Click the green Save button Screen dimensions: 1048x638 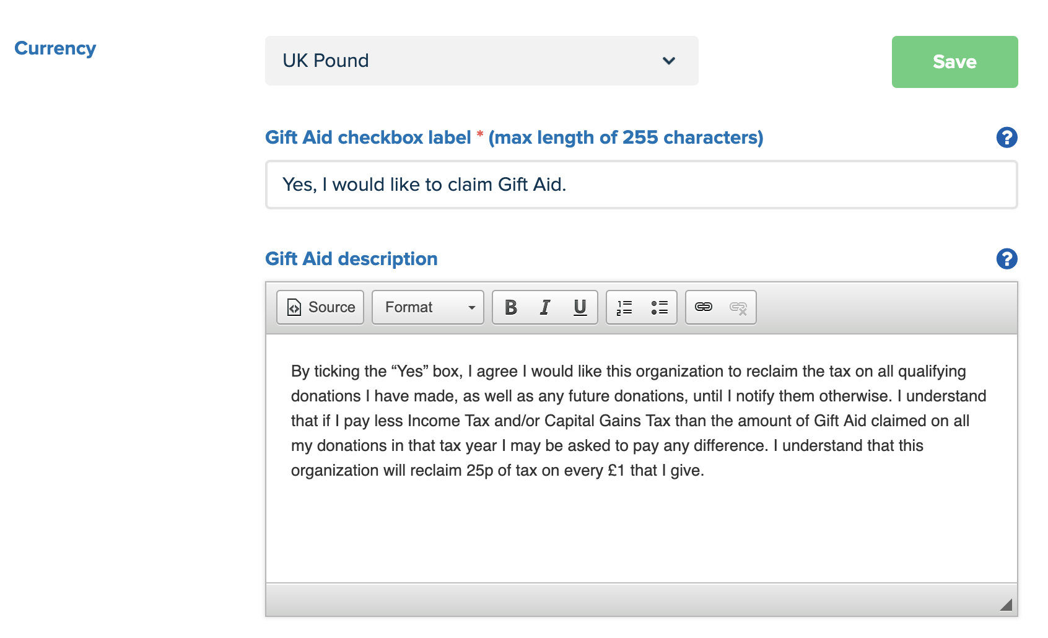coord(954,62)
